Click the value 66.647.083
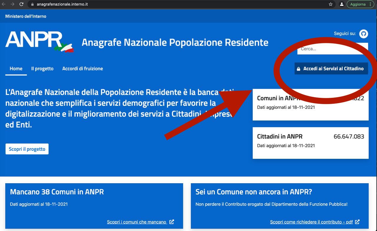 pos(349,136)
